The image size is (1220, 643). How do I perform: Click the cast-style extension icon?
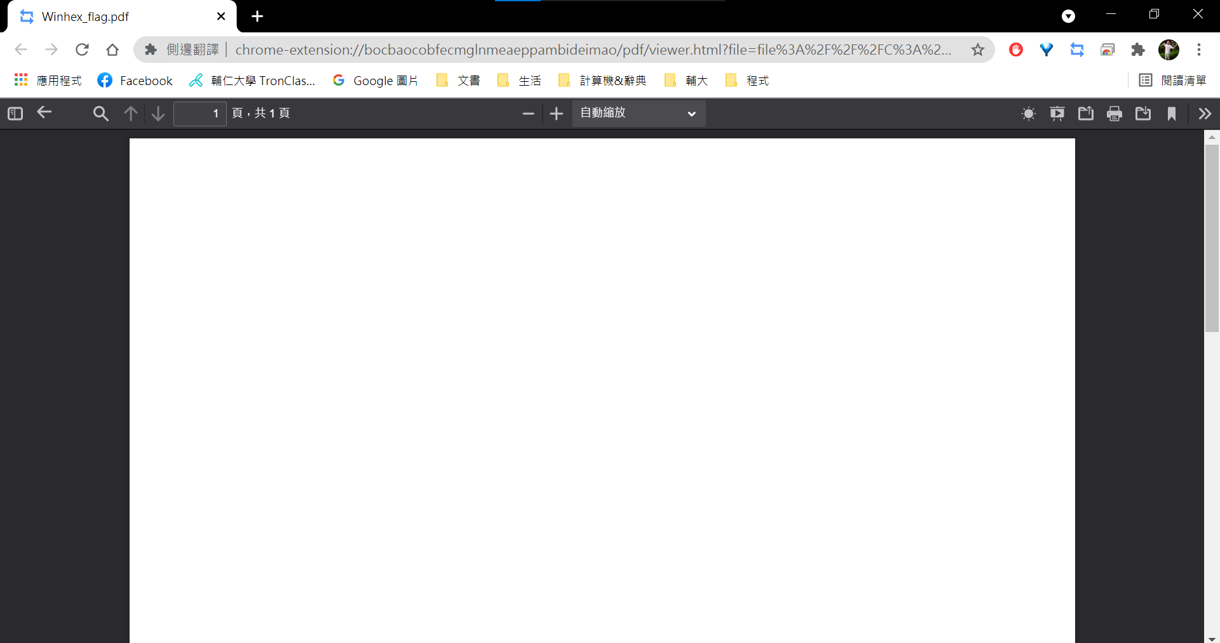tap(1108, 50)
